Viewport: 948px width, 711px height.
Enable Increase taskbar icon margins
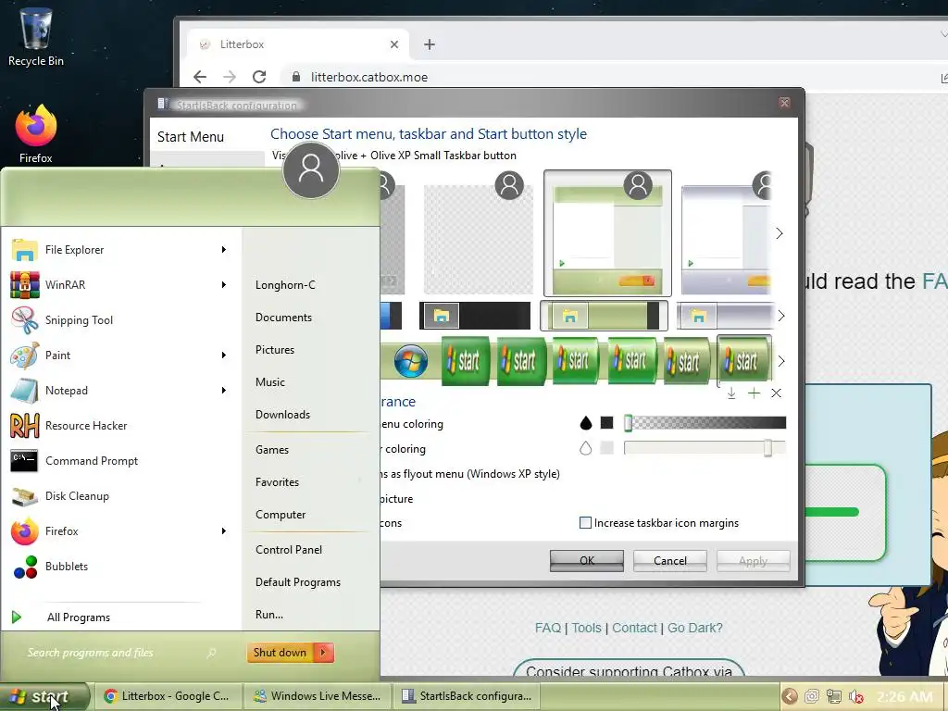coord(585,523)
